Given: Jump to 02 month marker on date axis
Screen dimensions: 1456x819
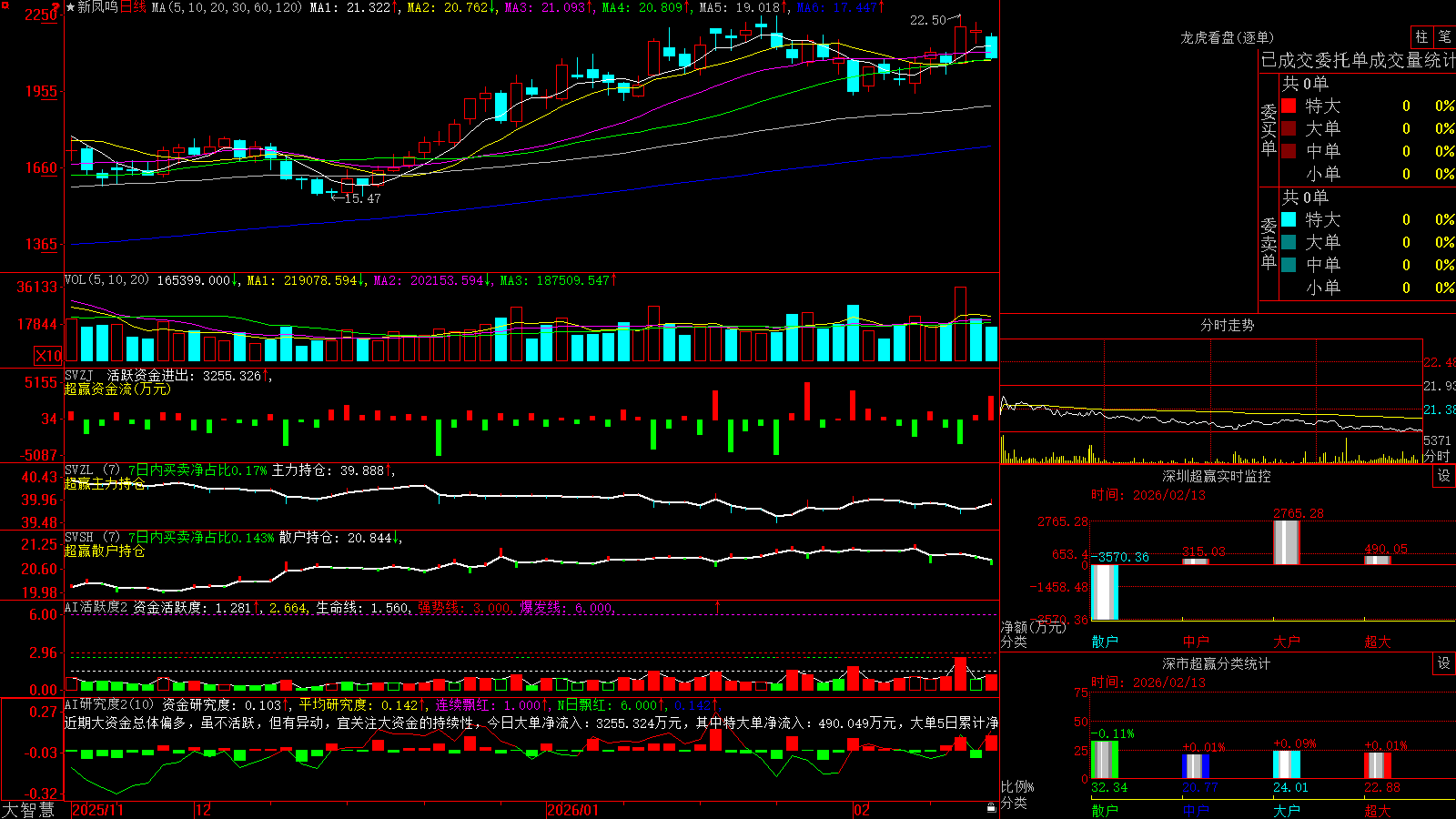Looking at the screenshot, I should (862, 810).
